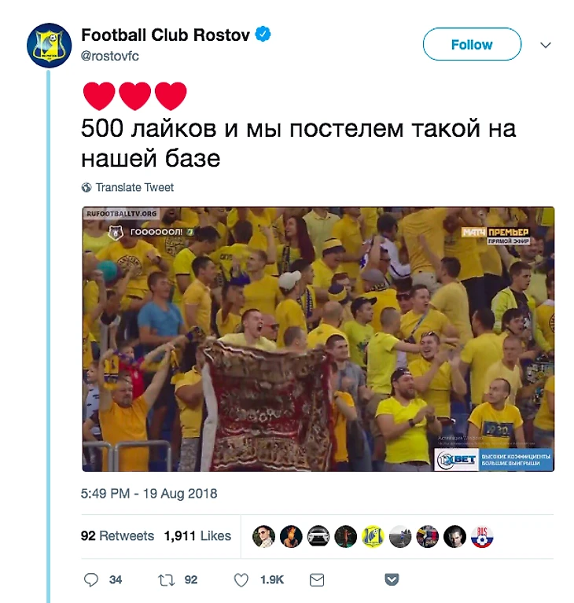
Task: Translate Tweet to English
Action: (134, 187)
